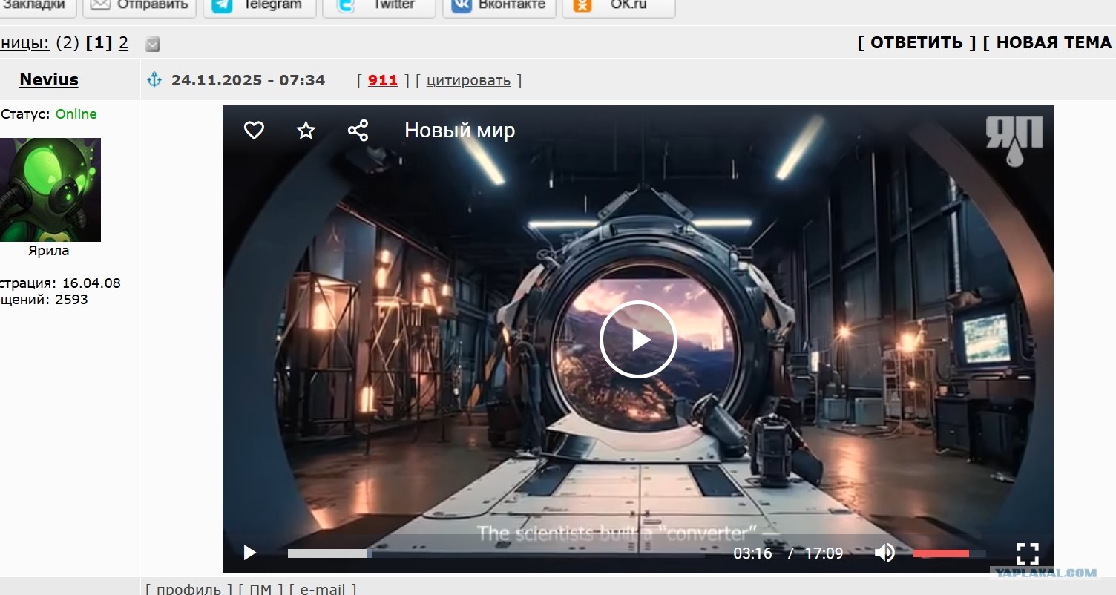
Task: Share to Вконтакте
Action: point(499,6)
